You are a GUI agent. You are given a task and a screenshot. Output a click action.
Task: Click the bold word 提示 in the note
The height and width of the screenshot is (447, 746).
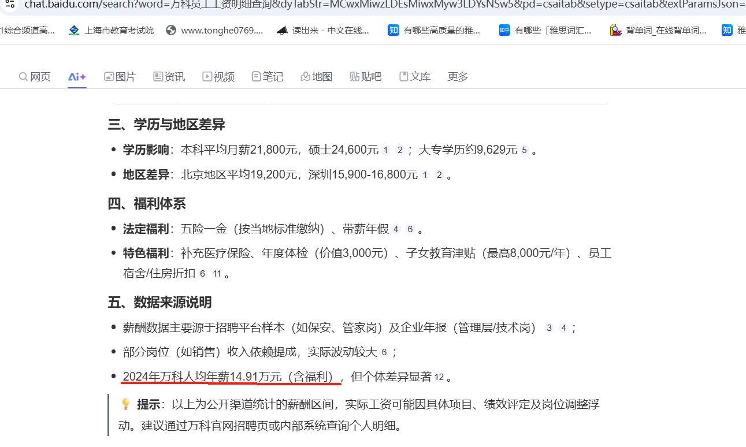tap(149, 404)
